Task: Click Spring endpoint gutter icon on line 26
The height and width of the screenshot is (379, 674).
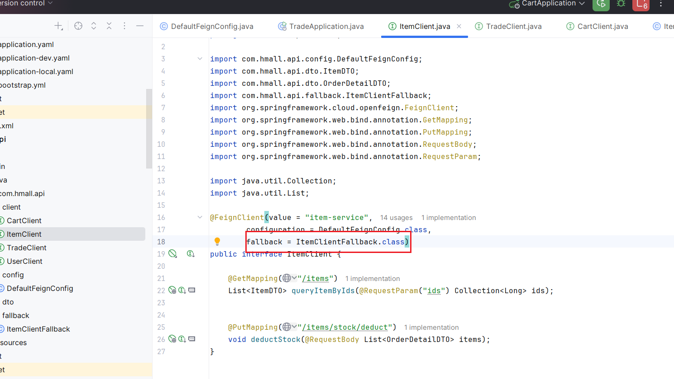Action: [172, 339]
